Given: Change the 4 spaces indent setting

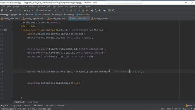Looking at the screenshot, I should tap(187, 109).
